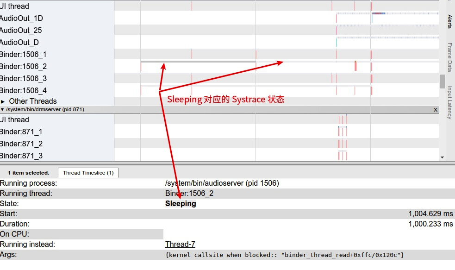The width and height of the screenshot is (455, 270).
Task: Switch to the Thread Timeslice (1) tab
Action: 88,173
